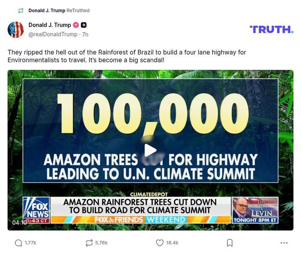
Task: Click the ReTruth arrows icon below the video
Action: click(89, 243)
